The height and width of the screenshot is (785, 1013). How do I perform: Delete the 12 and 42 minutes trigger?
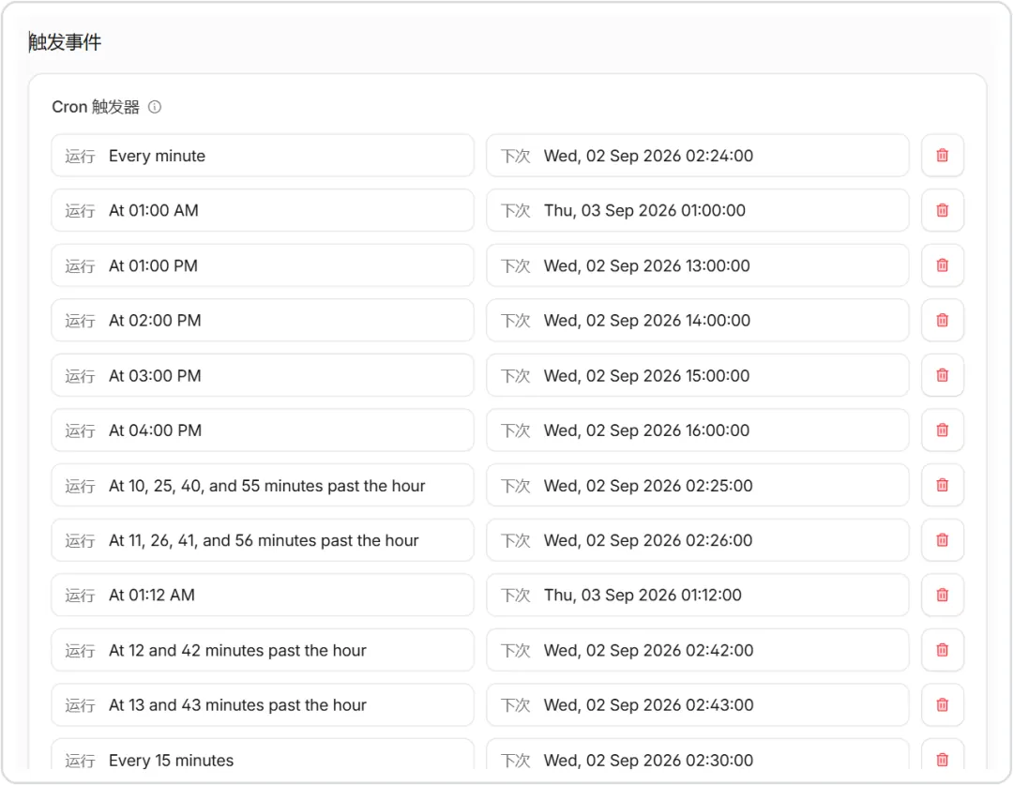click(943, 650)
